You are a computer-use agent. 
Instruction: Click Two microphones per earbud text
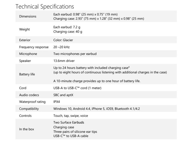tap(75, 54)
